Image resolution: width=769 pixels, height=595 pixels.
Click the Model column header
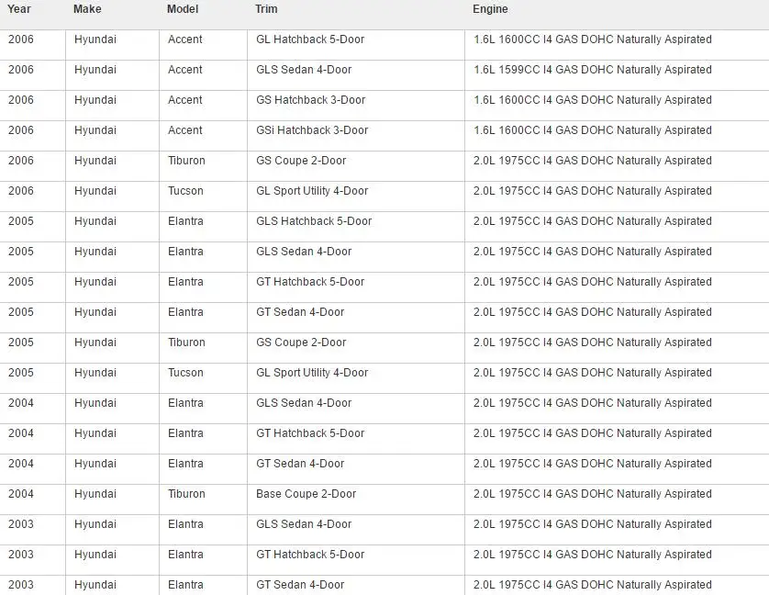coord(183,9)
